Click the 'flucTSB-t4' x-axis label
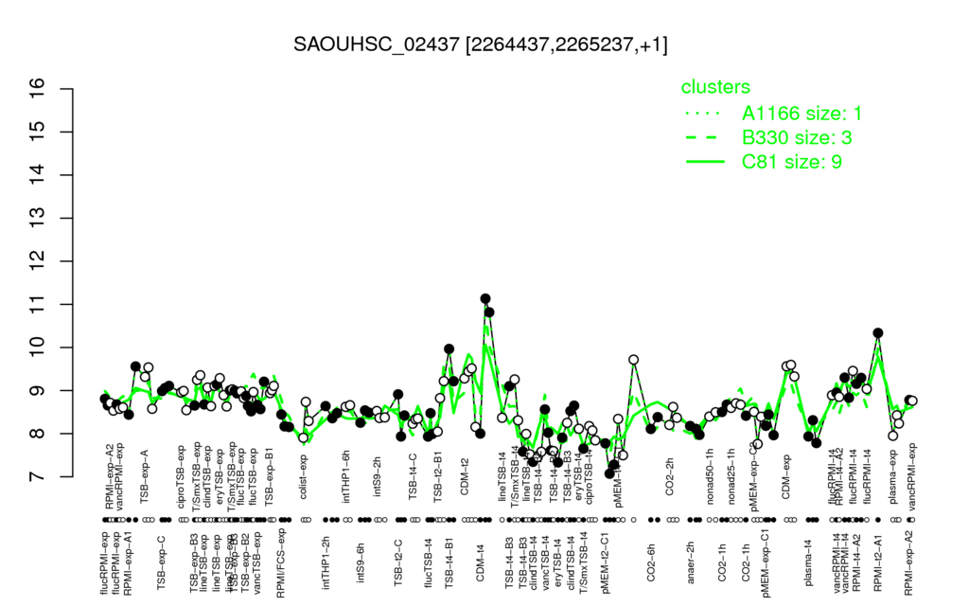This screenshot has height=606, width=969. [427, 562]
